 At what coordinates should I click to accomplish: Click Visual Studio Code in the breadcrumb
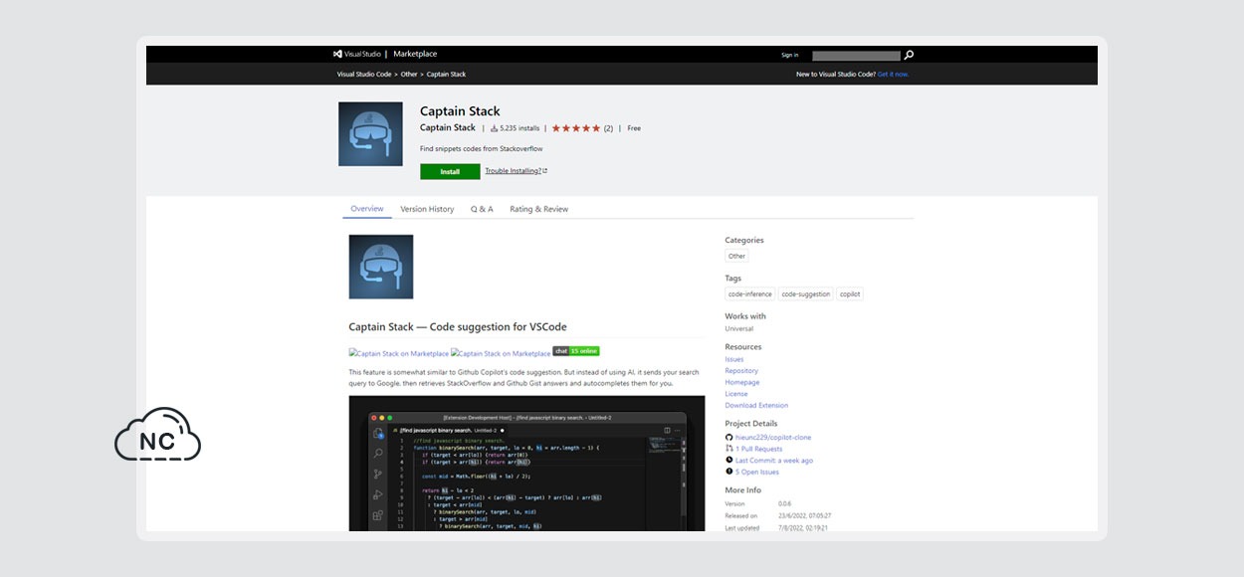[x=365, y=75]
